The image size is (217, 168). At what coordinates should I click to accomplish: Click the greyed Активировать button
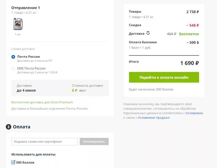[94, 142]
